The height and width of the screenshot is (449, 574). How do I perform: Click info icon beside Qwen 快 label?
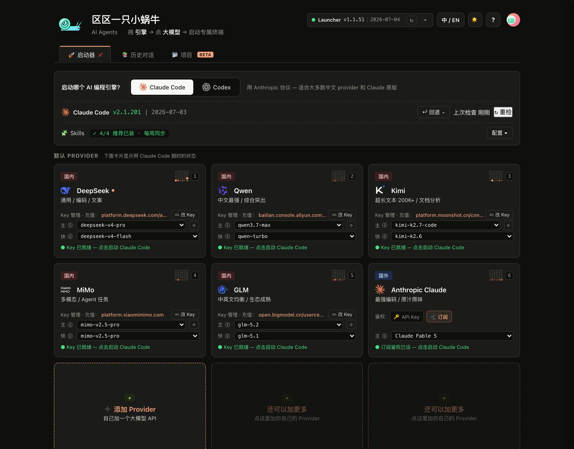coord(227,236)
